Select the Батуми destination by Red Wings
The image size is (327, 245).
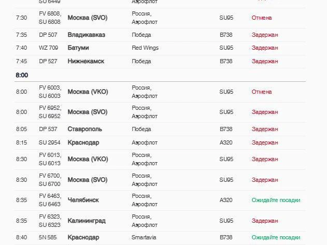[x=78, y=48]
